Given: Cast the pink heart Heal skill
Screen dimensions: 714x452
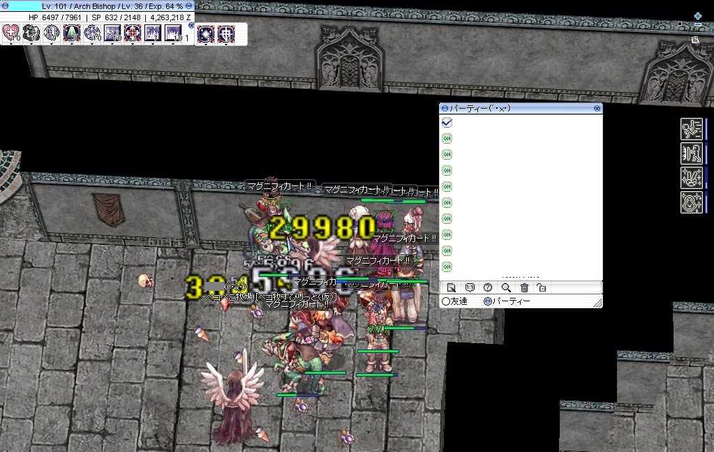Looking at the screenshot, I should pyautogui.click(x=11, y=33).
